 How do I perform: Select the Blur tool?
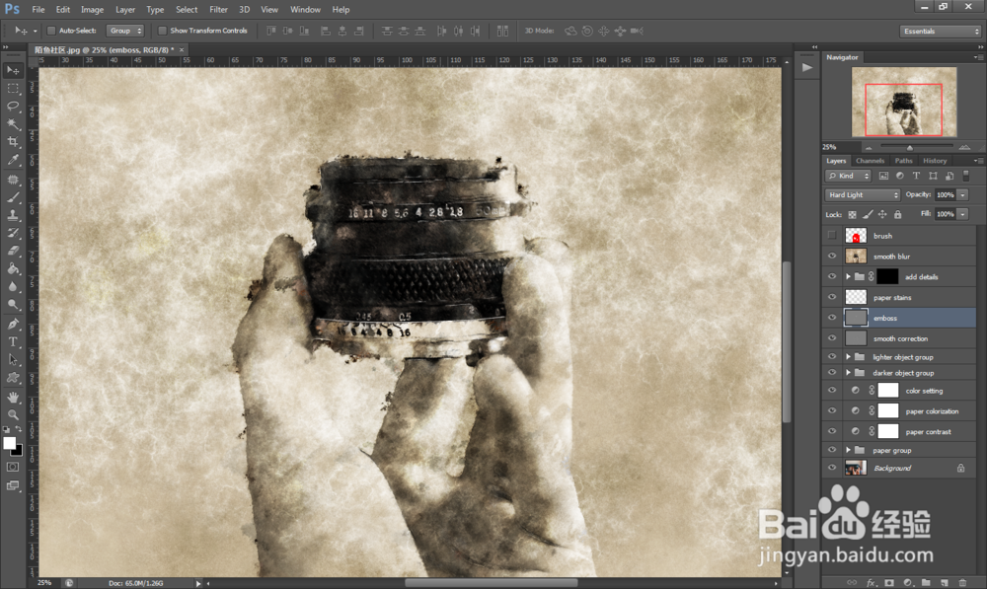click(x=13, y=286)
